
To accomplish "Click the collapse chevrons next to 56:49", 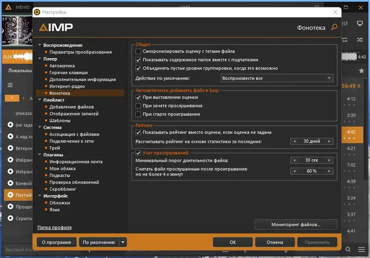I will [x=359, y=86].
